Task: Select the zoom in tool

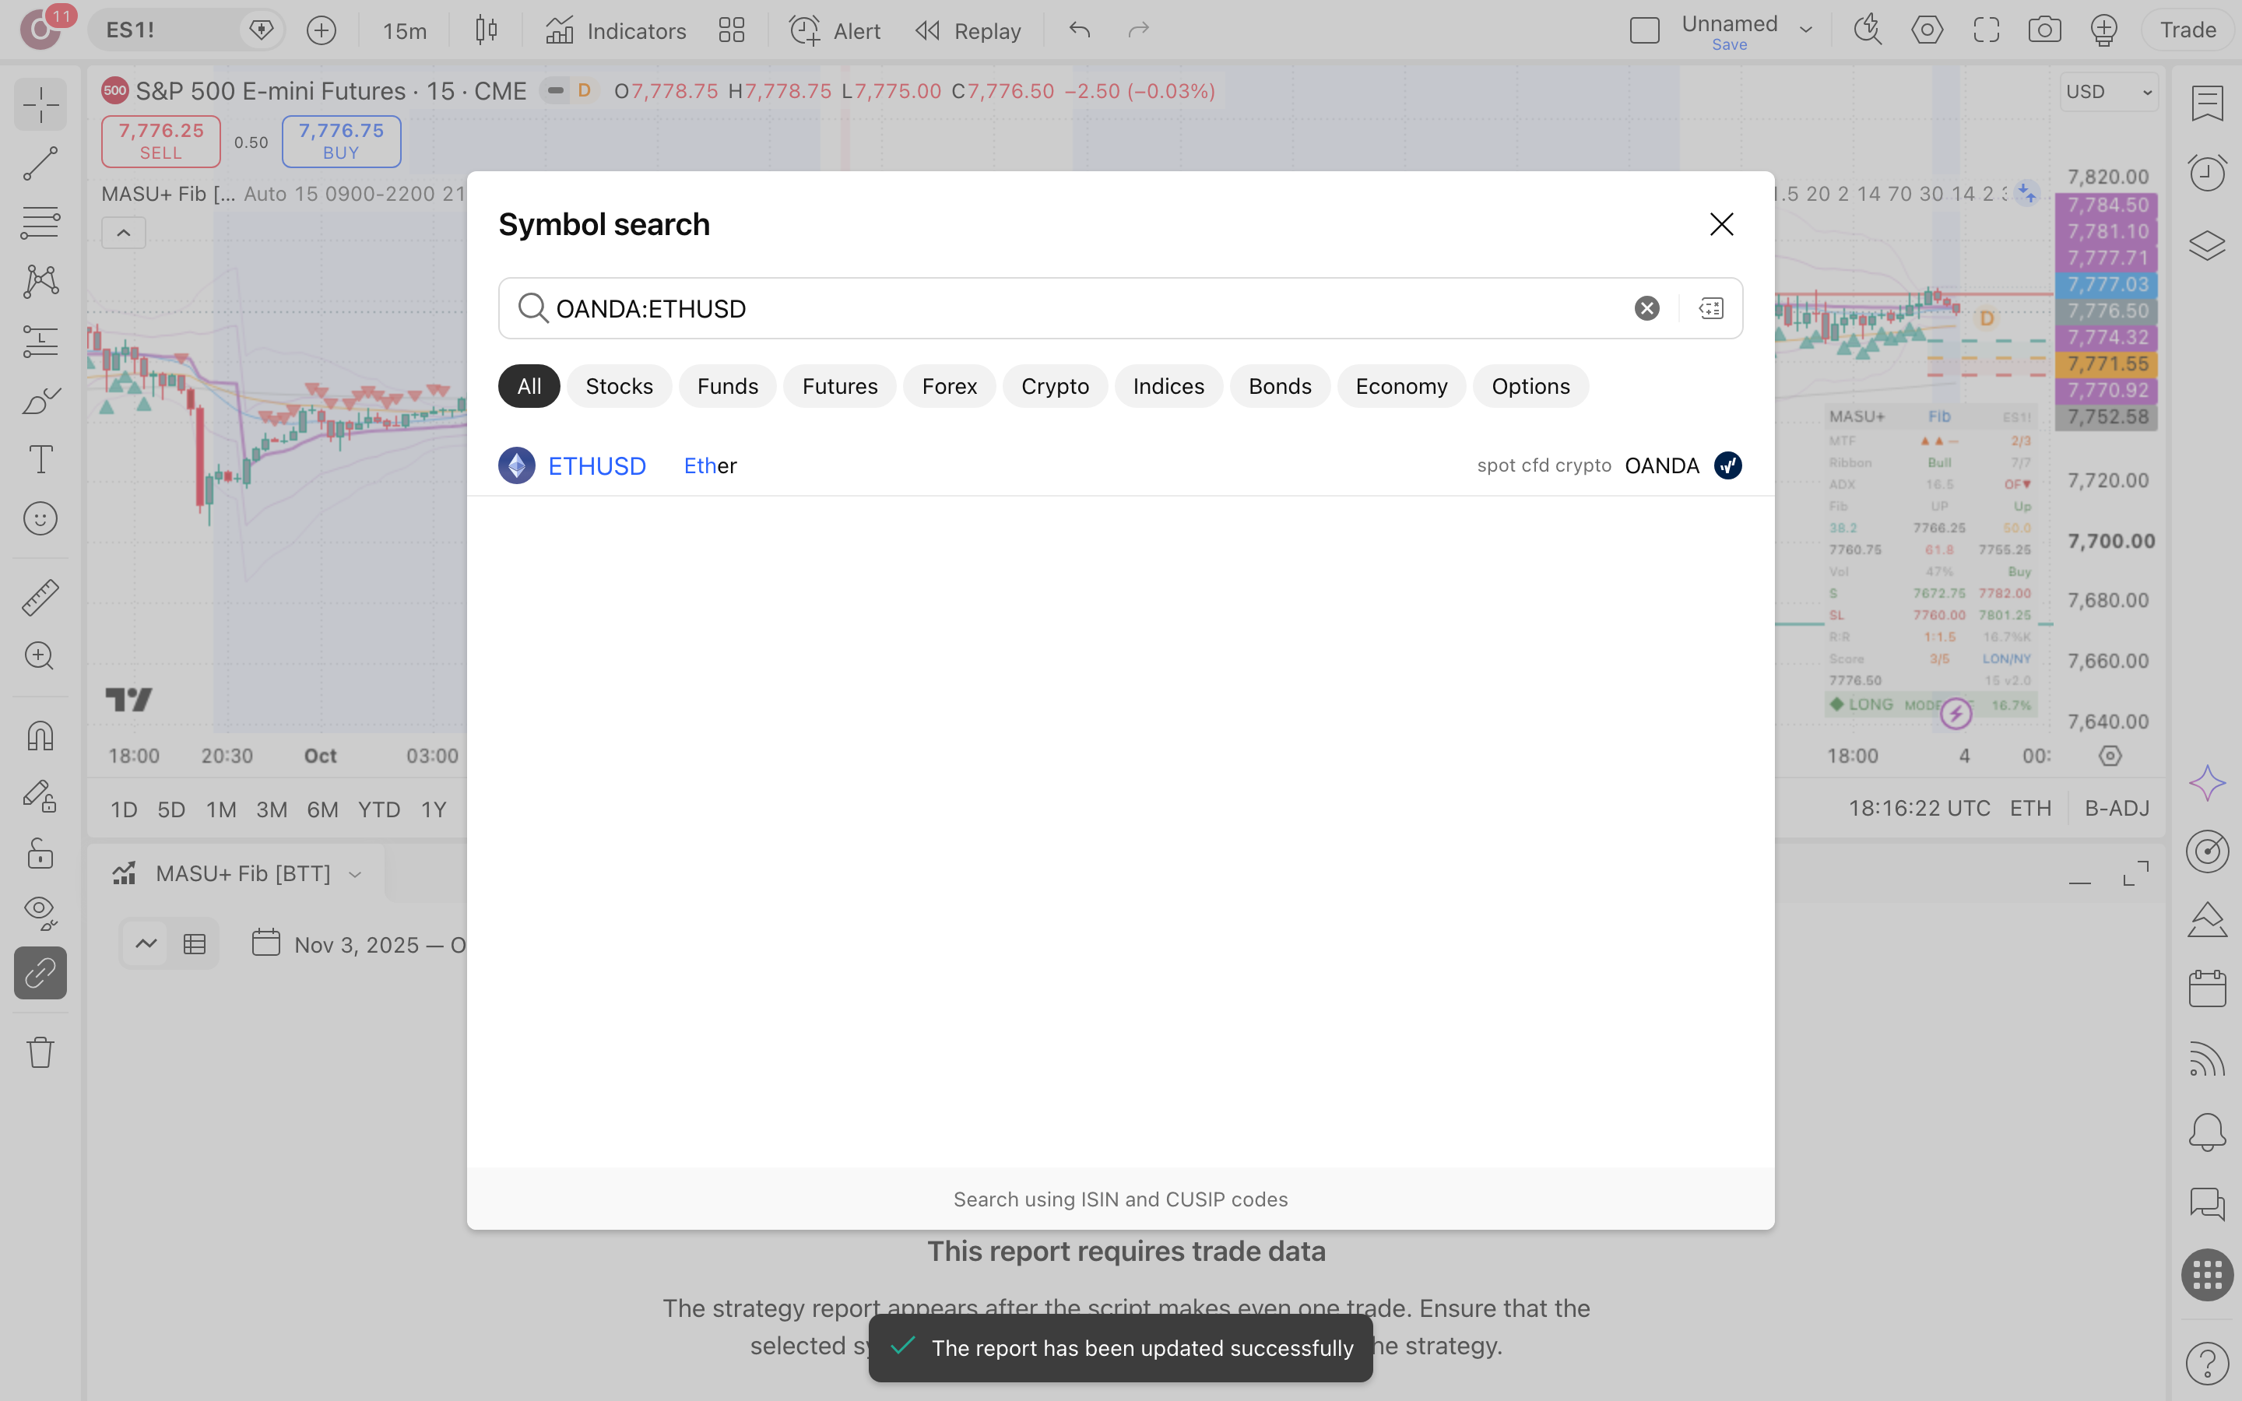Action: click(x=40, y=656)
